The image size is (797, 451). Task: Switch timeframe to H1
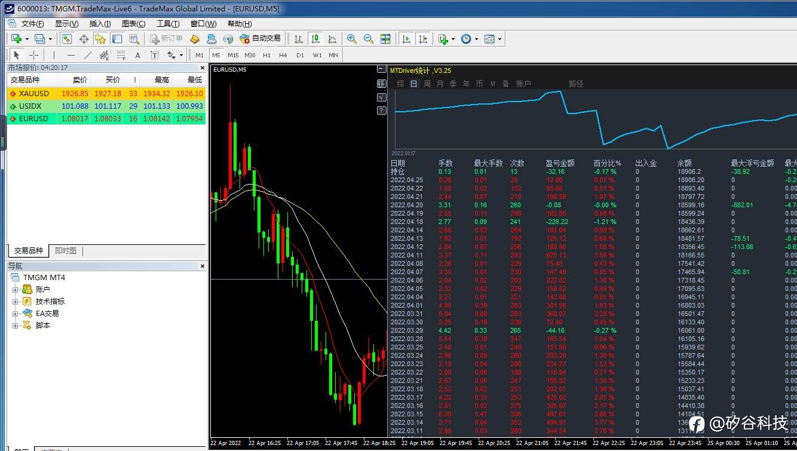266,55
